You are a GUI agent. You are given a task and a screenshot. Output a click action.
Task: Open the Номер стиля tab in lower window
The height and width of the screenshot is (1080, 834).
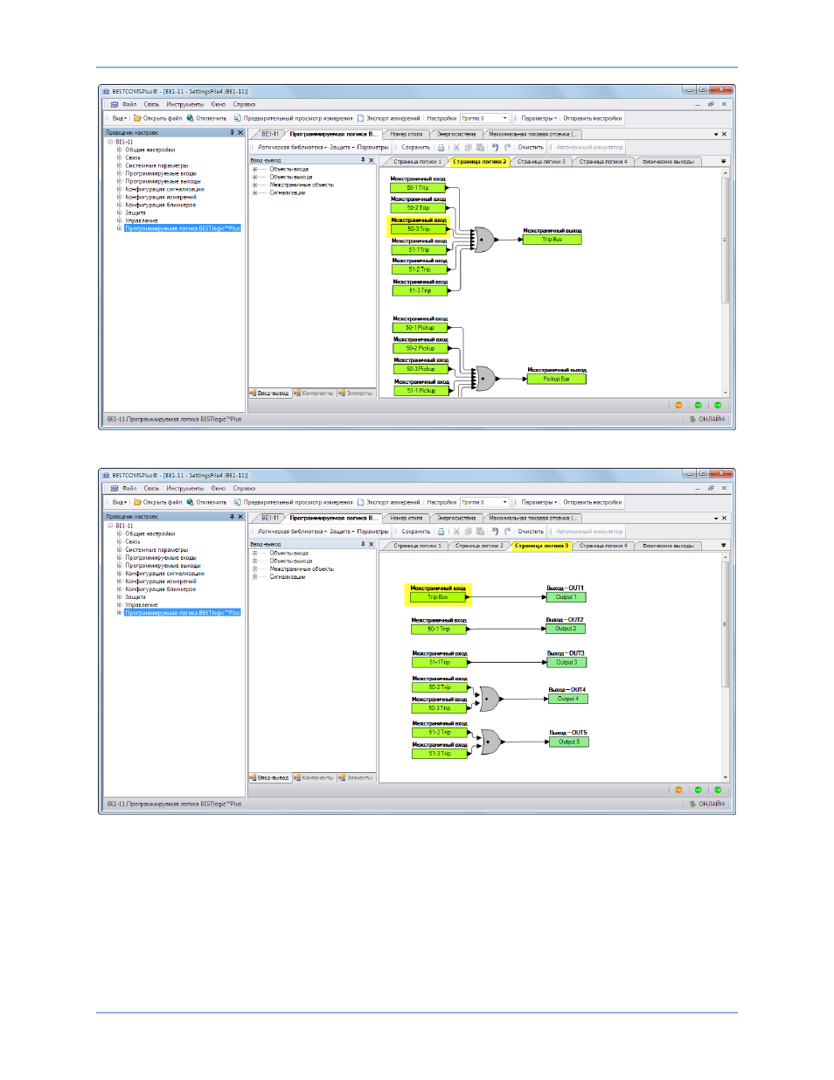click(x=407, y=518)
